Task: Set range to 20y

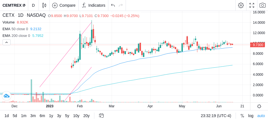Action: pyautogui.click(x=86, y=116)
